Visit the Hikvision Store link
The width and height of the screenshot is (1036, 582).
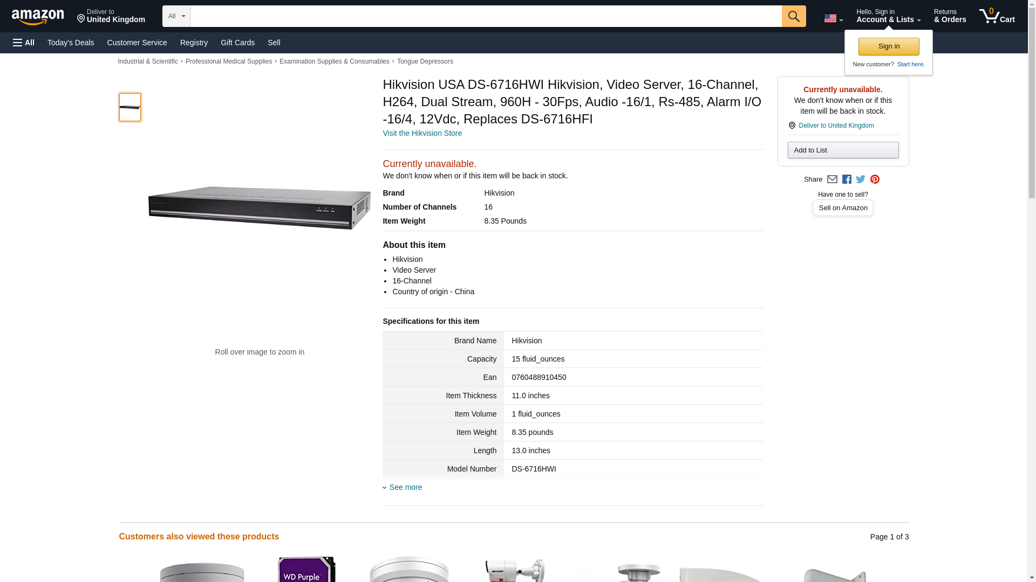click(422, 133)
